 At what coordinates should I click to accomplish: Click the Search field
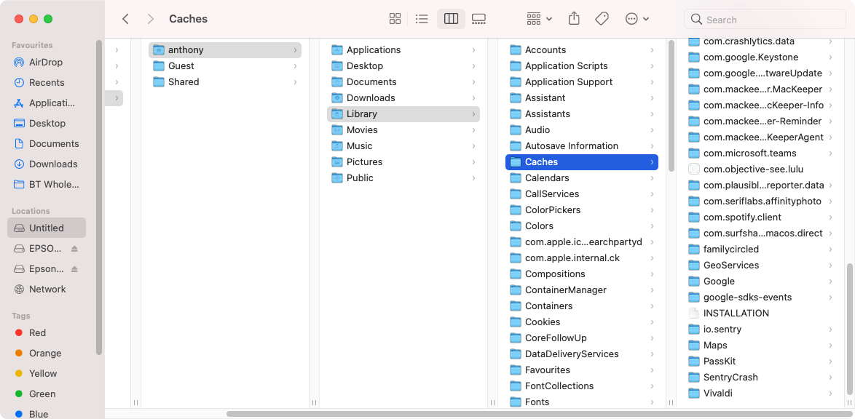765,20
